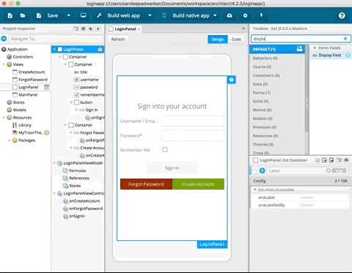Click the Preview monitor icon in toolbar
352x273 pixels.
coord(84,15)
